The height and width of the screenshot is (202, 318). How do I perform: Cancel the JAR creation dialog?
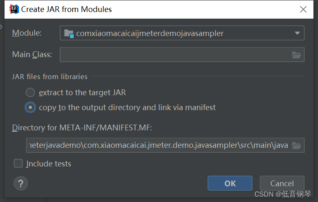click(x=282, y=183)
